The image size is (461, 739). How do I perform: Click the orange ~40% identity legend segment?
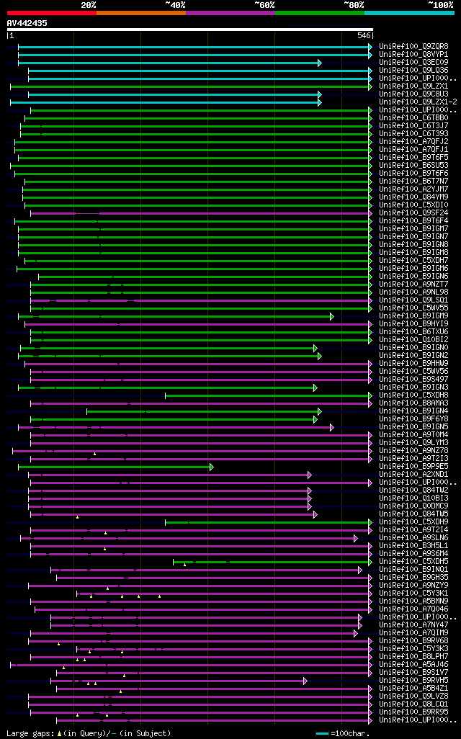141,13
